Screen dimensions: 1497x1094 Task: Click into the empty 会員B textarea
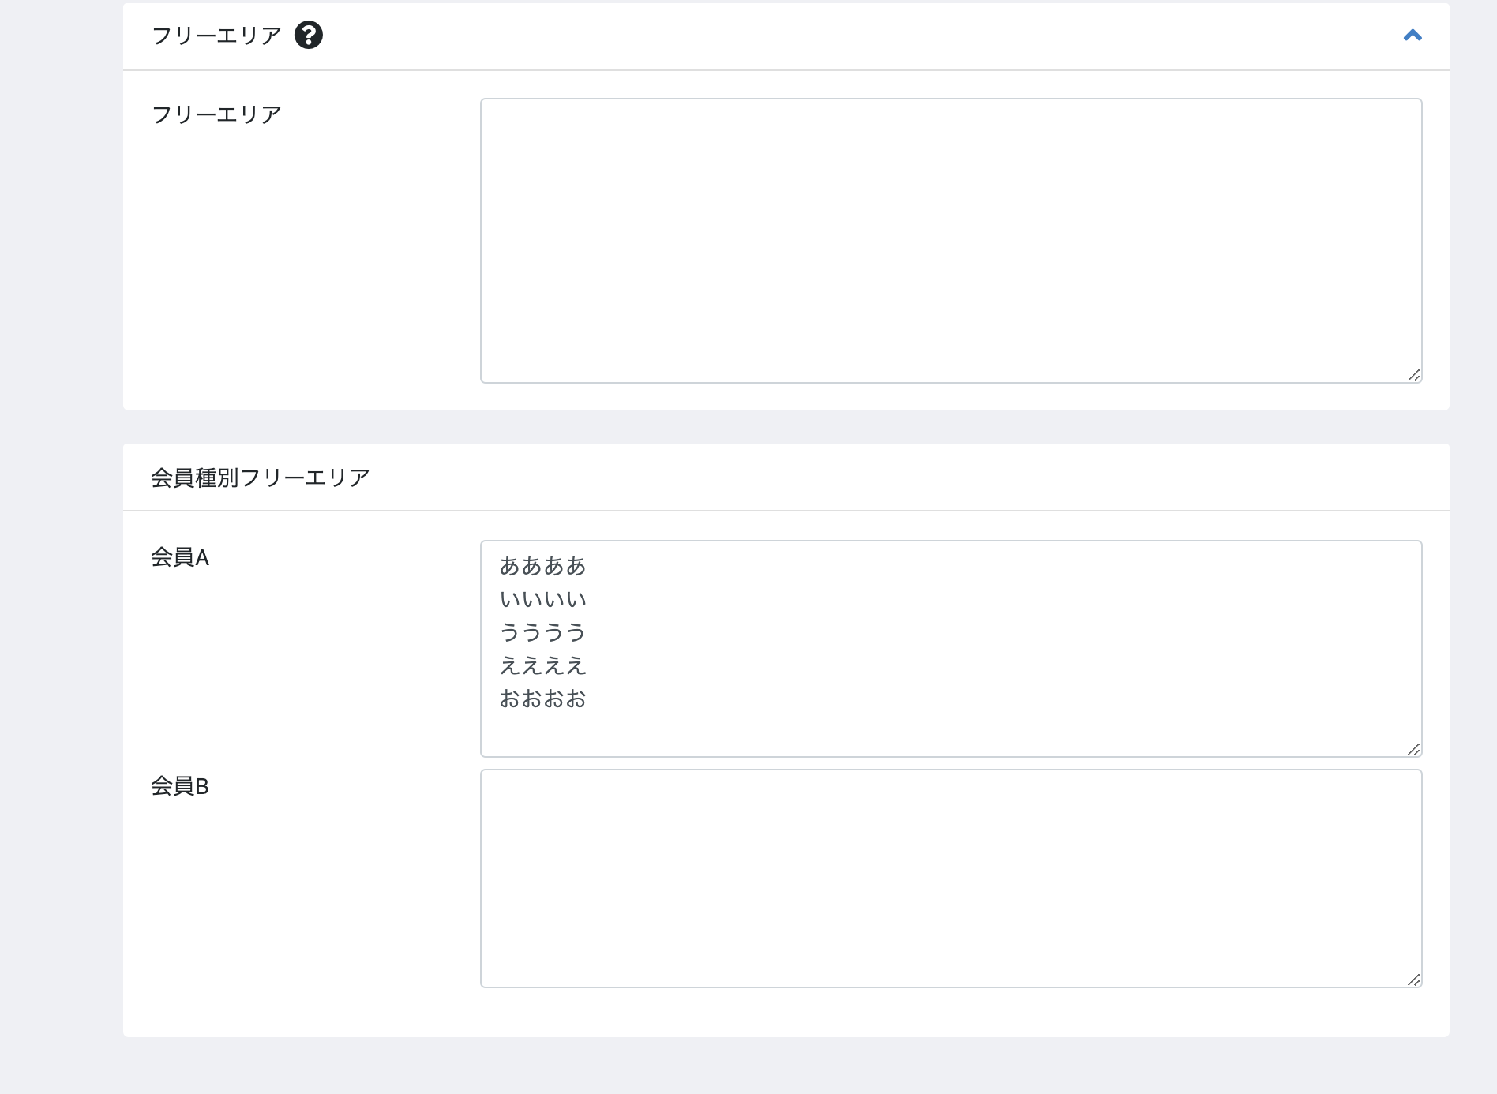click(x=951, y=879)
